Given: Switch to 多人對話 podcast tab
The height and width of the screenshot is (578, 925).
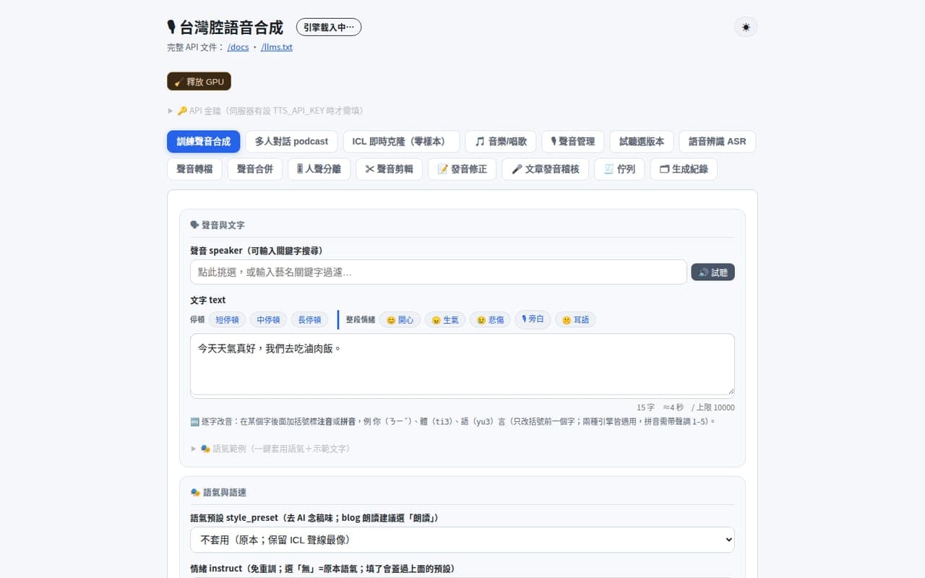Looking at the screenshot, I should point(291,142).
